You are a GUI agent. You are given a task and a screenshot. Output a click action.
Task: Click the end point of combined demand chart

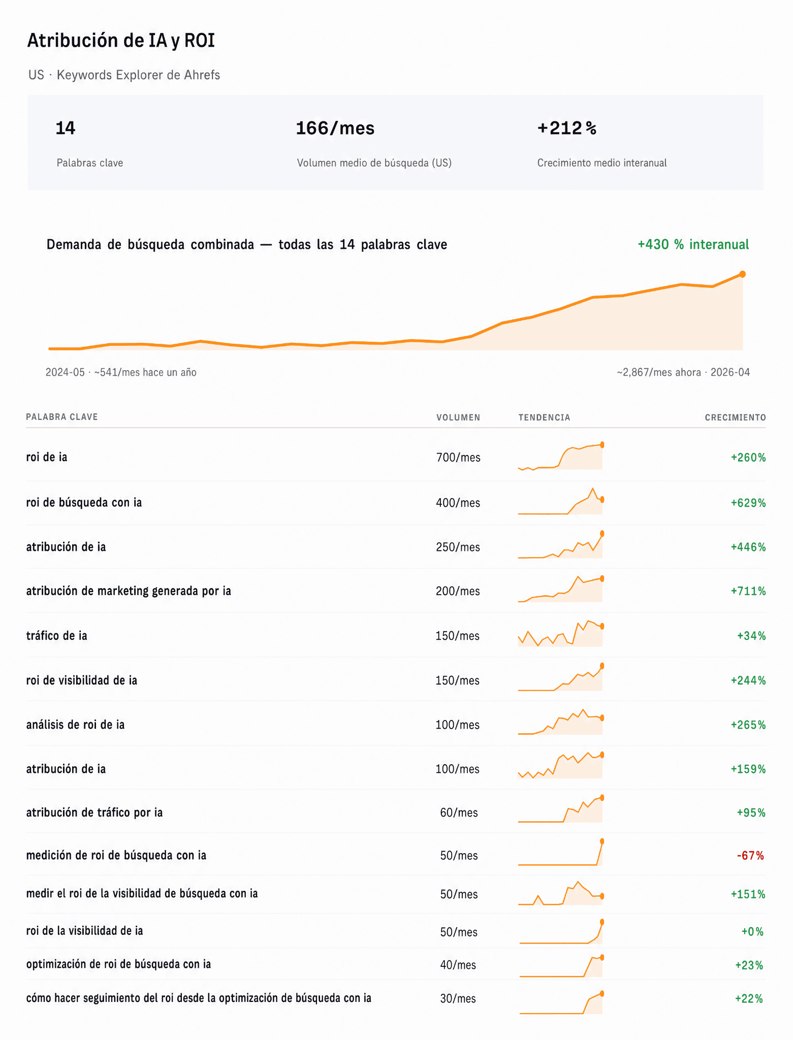742,274
